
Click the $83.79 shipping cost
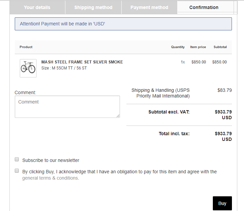pyautogui.click(x=225, y=90)
